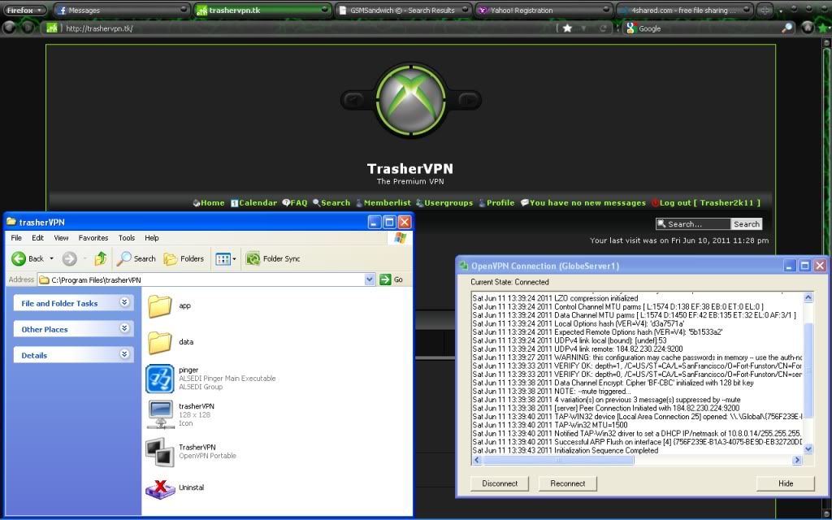Open the forum Memberlist link

coord(383,202)
